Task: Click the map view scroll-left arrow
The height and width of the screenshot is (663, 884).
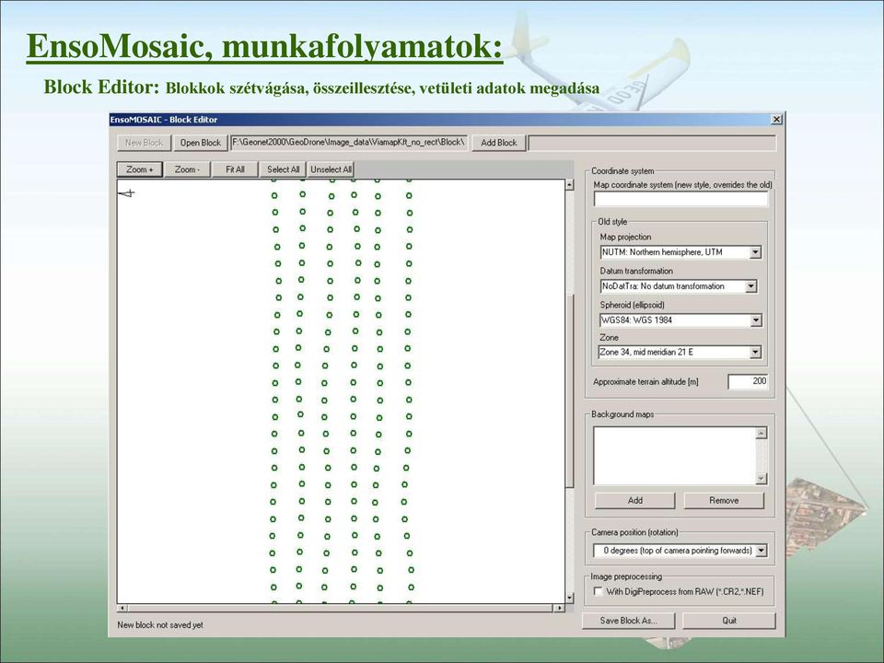Action: 122,609
